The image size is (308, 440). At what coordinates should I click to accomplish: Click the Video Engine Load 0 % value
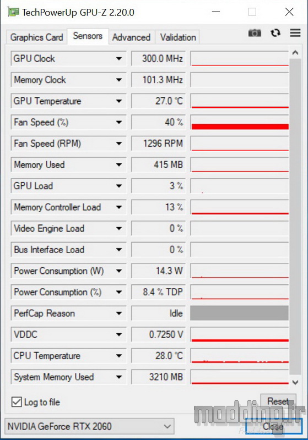159,228
